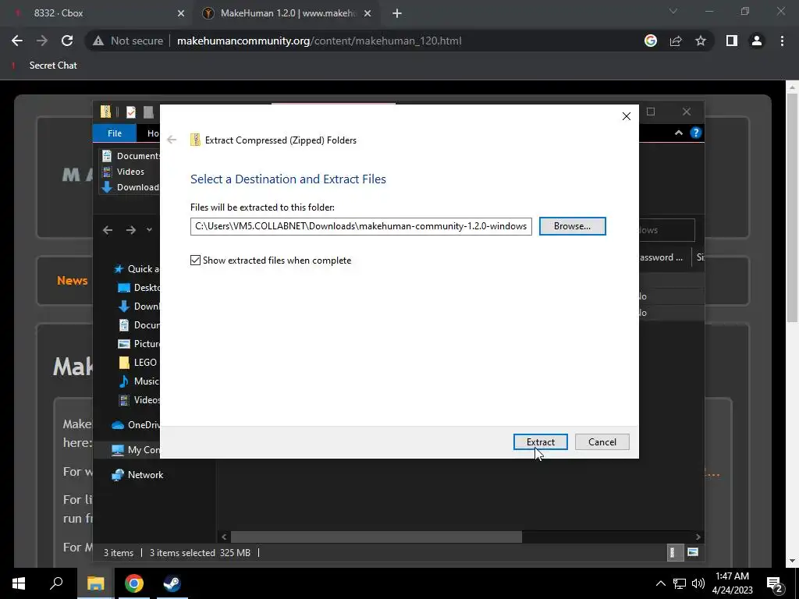The height and width of the screenshot is (599, 799).
Task: Show hidden system tray icons
Action: coord(660,583)
